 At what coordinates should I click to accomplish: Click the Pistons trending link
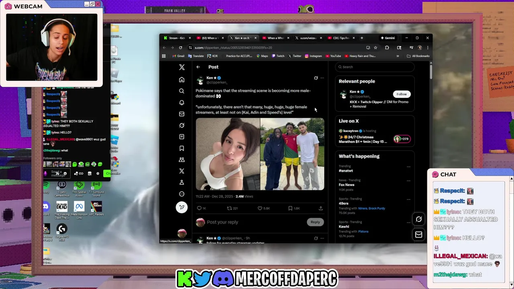pyautogui.click(x=363, y=232)
